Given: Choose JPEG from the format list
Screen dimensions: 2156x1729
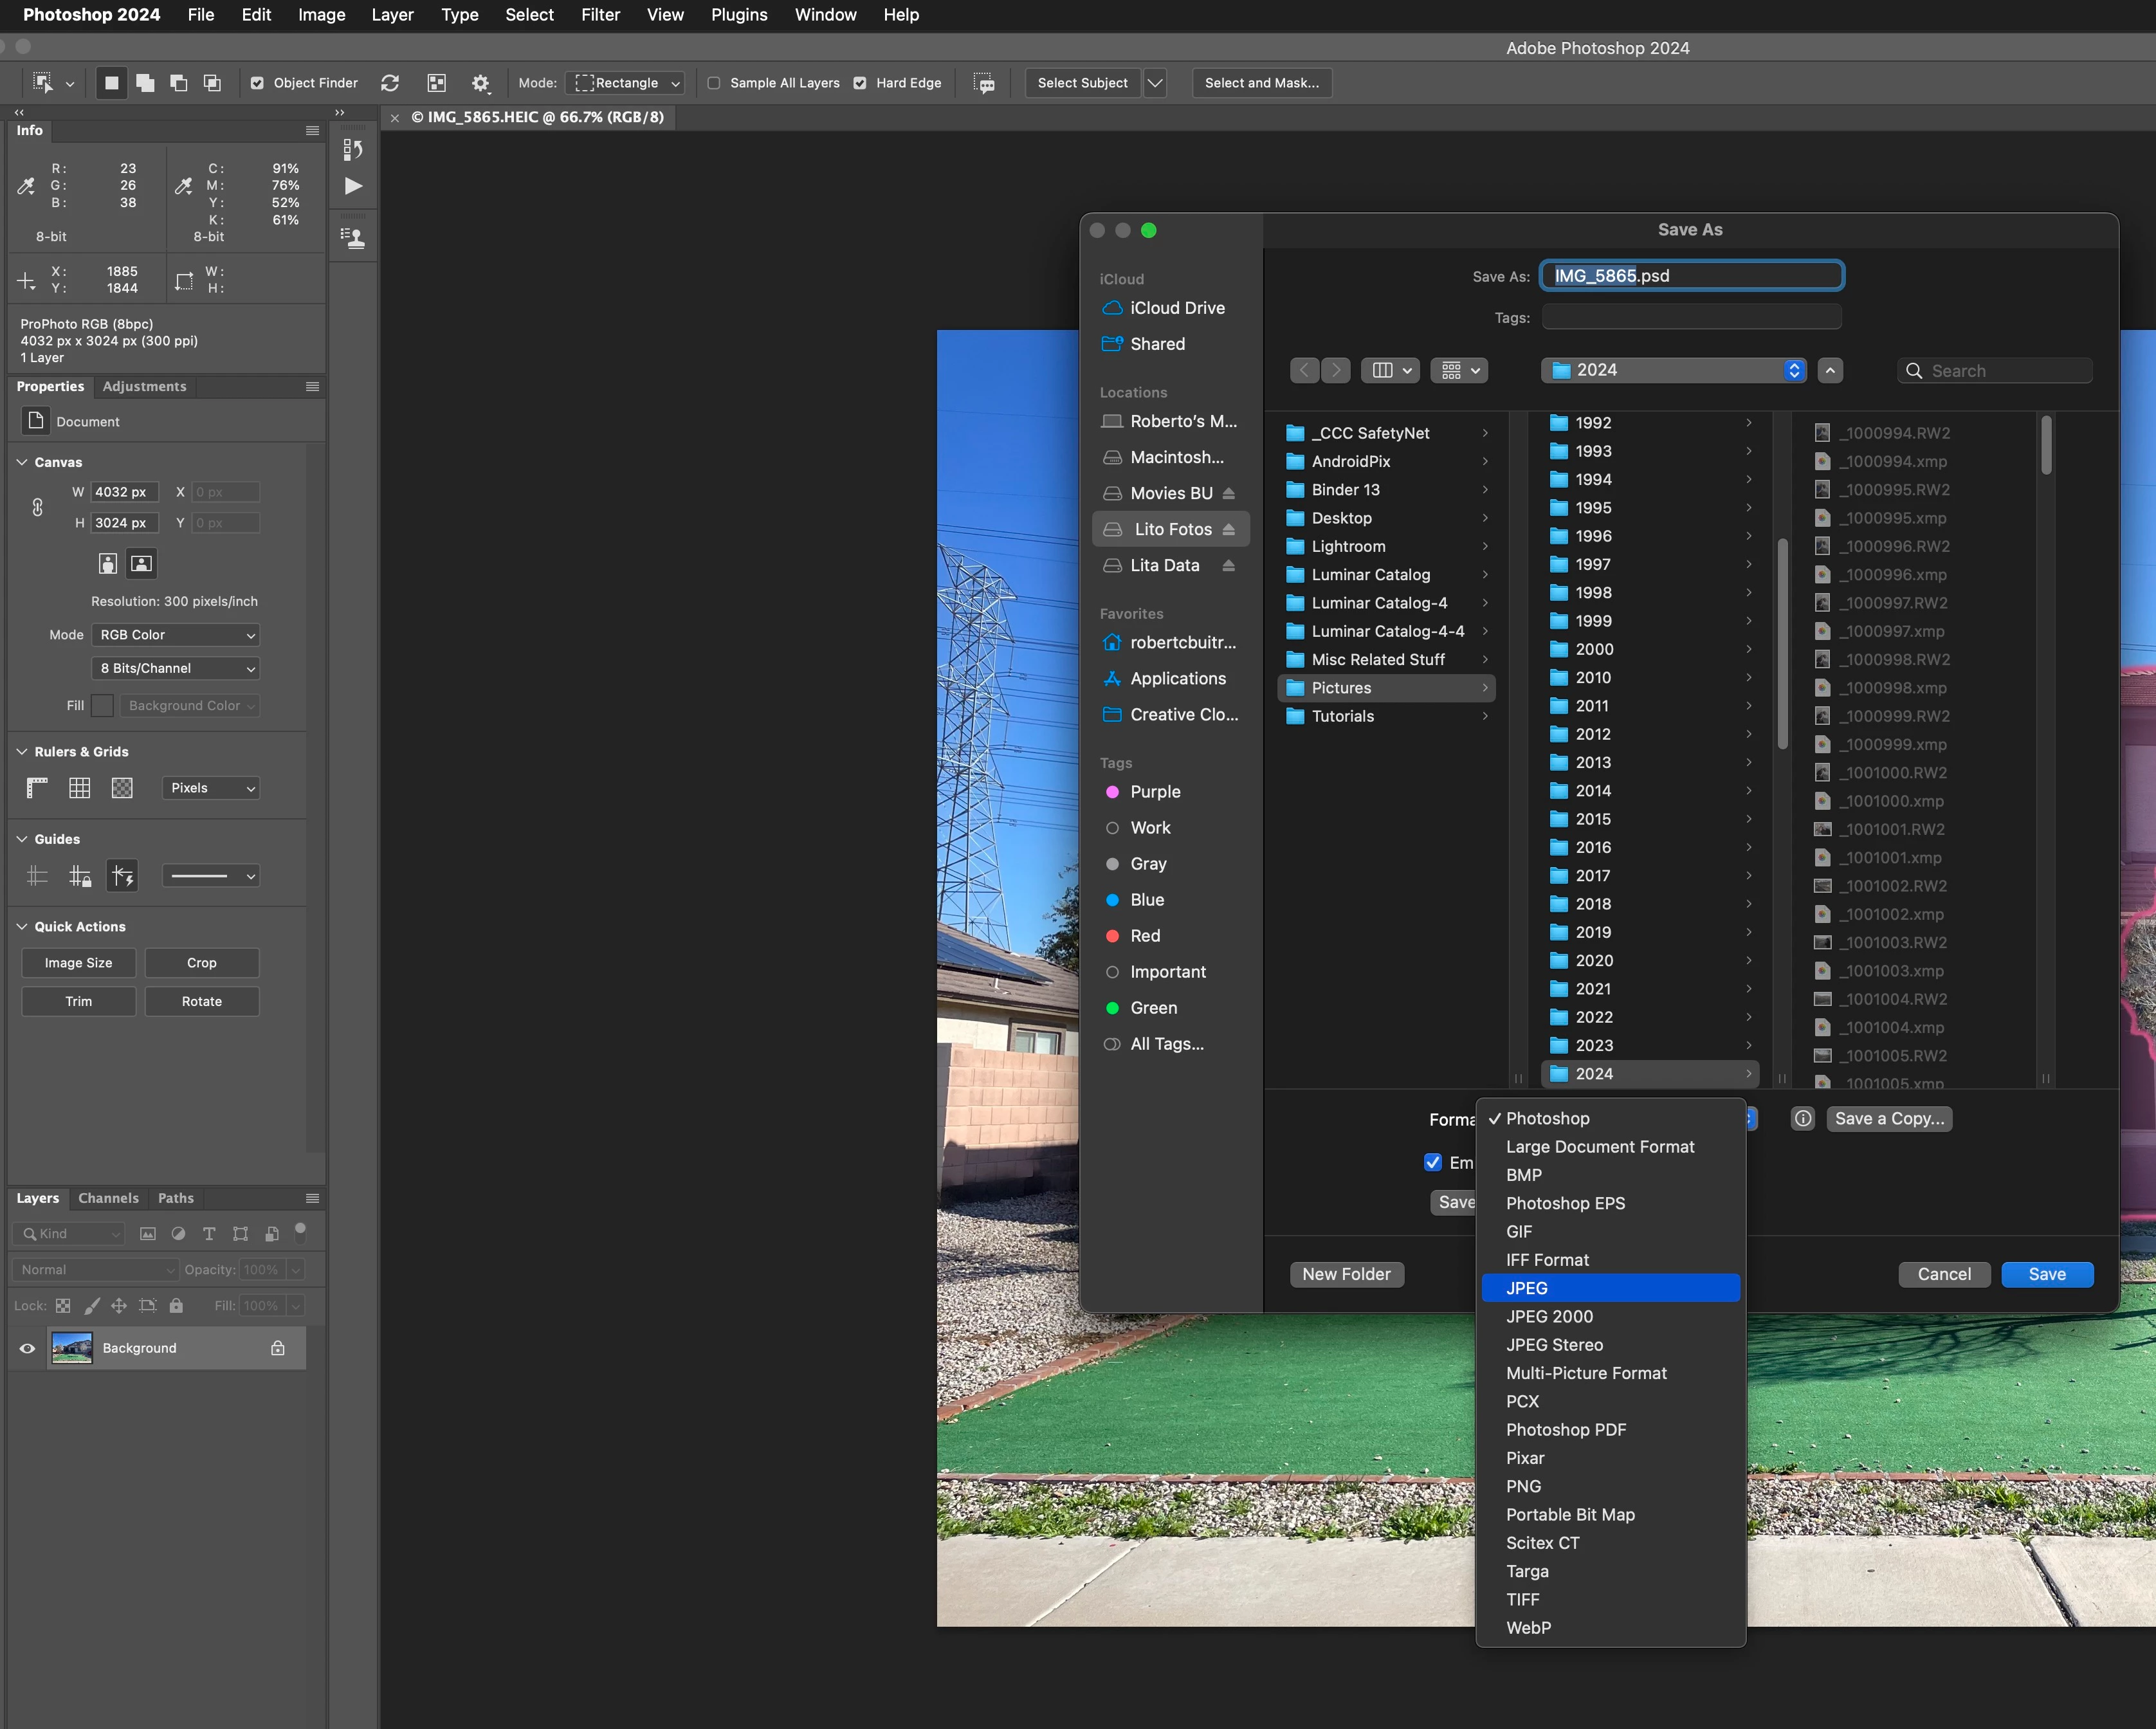Looking at the screenshot, I should (1610, 1288).
